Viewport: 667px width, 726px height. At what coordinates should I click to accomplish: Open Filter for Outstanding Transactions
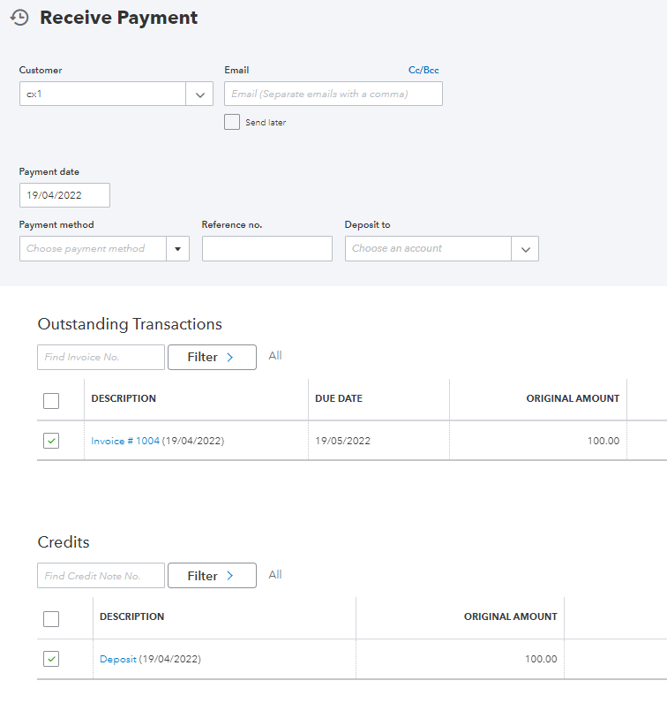pos(212,357)
